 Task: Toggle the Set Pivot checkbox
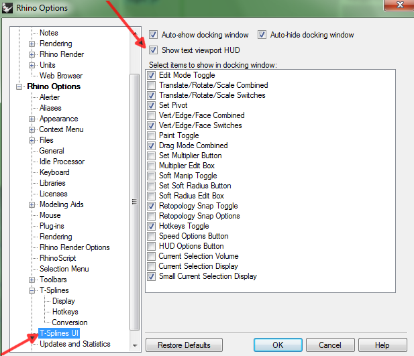point(152,105)
